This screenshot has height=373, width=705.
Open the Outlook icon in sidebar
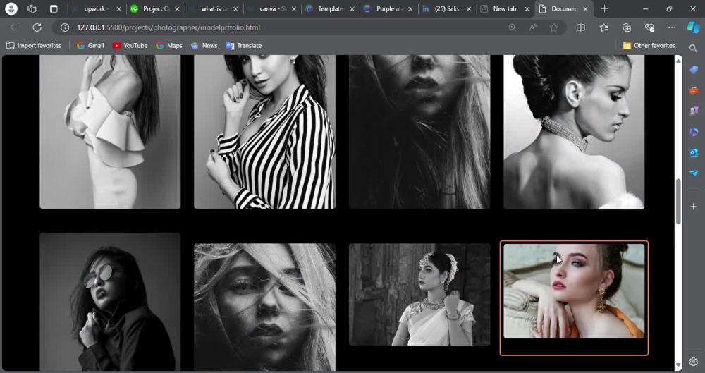(x=693, y=152)
